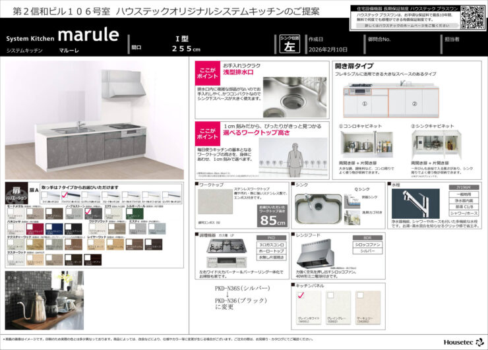488x350 pixels.
Task: Click the 開き扉タイプ heading
Action: (x=354, y=66)
